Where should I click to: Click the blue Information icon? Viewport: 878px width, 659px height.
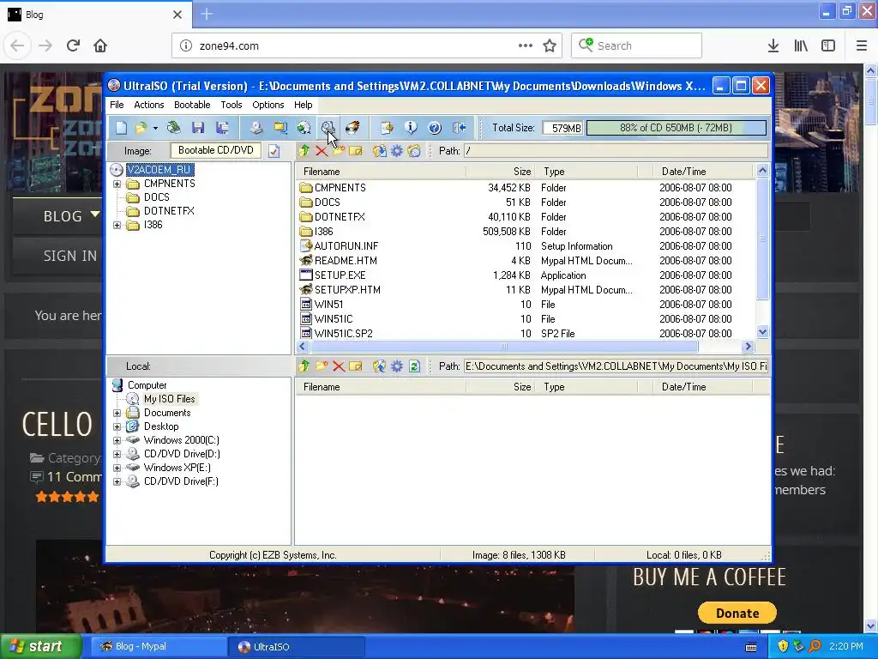click(x=411, y=128)
